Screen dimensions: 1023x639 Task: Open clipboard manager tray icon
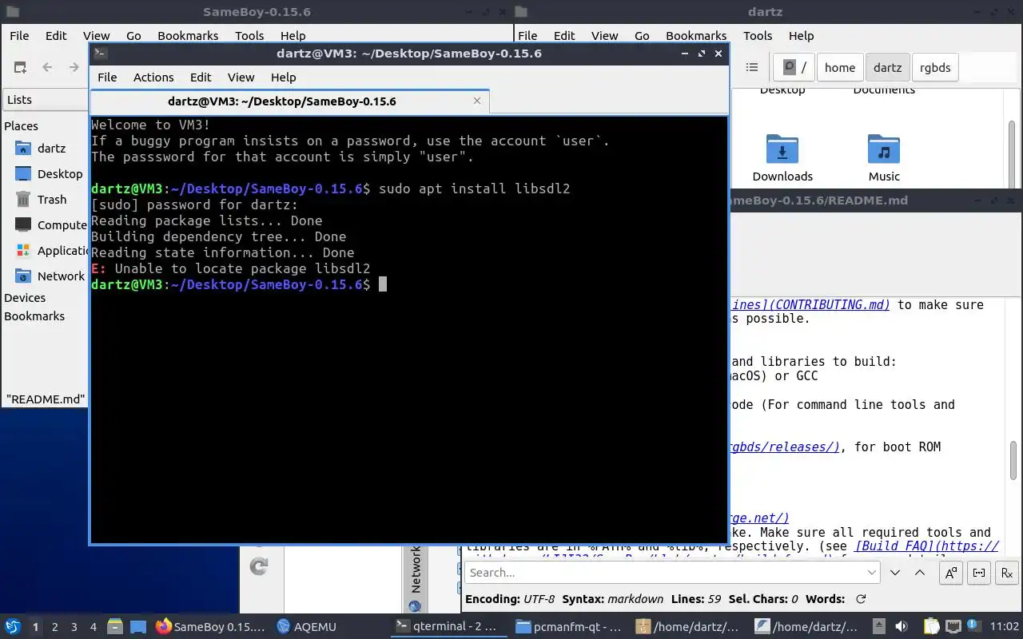(x=932, y=627)
